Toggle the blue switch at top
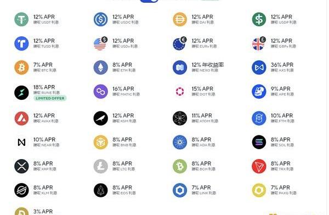The width and height of the screenshot is (329, 215). pyautogui.click(x=149, y=1)
